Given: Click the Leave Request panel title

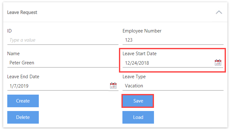Looking at the screenshot, I should [x=22, y=12].
